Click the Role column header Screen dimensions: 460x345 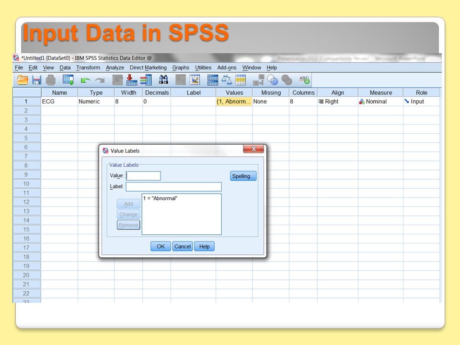point(421,92)
